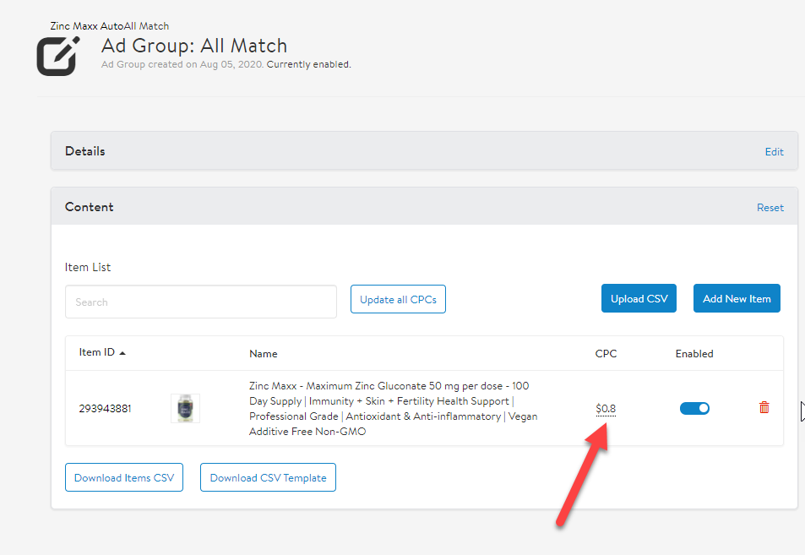Click the Add New Item button
This screenshot has width=805, height=555.
[737, 298]
